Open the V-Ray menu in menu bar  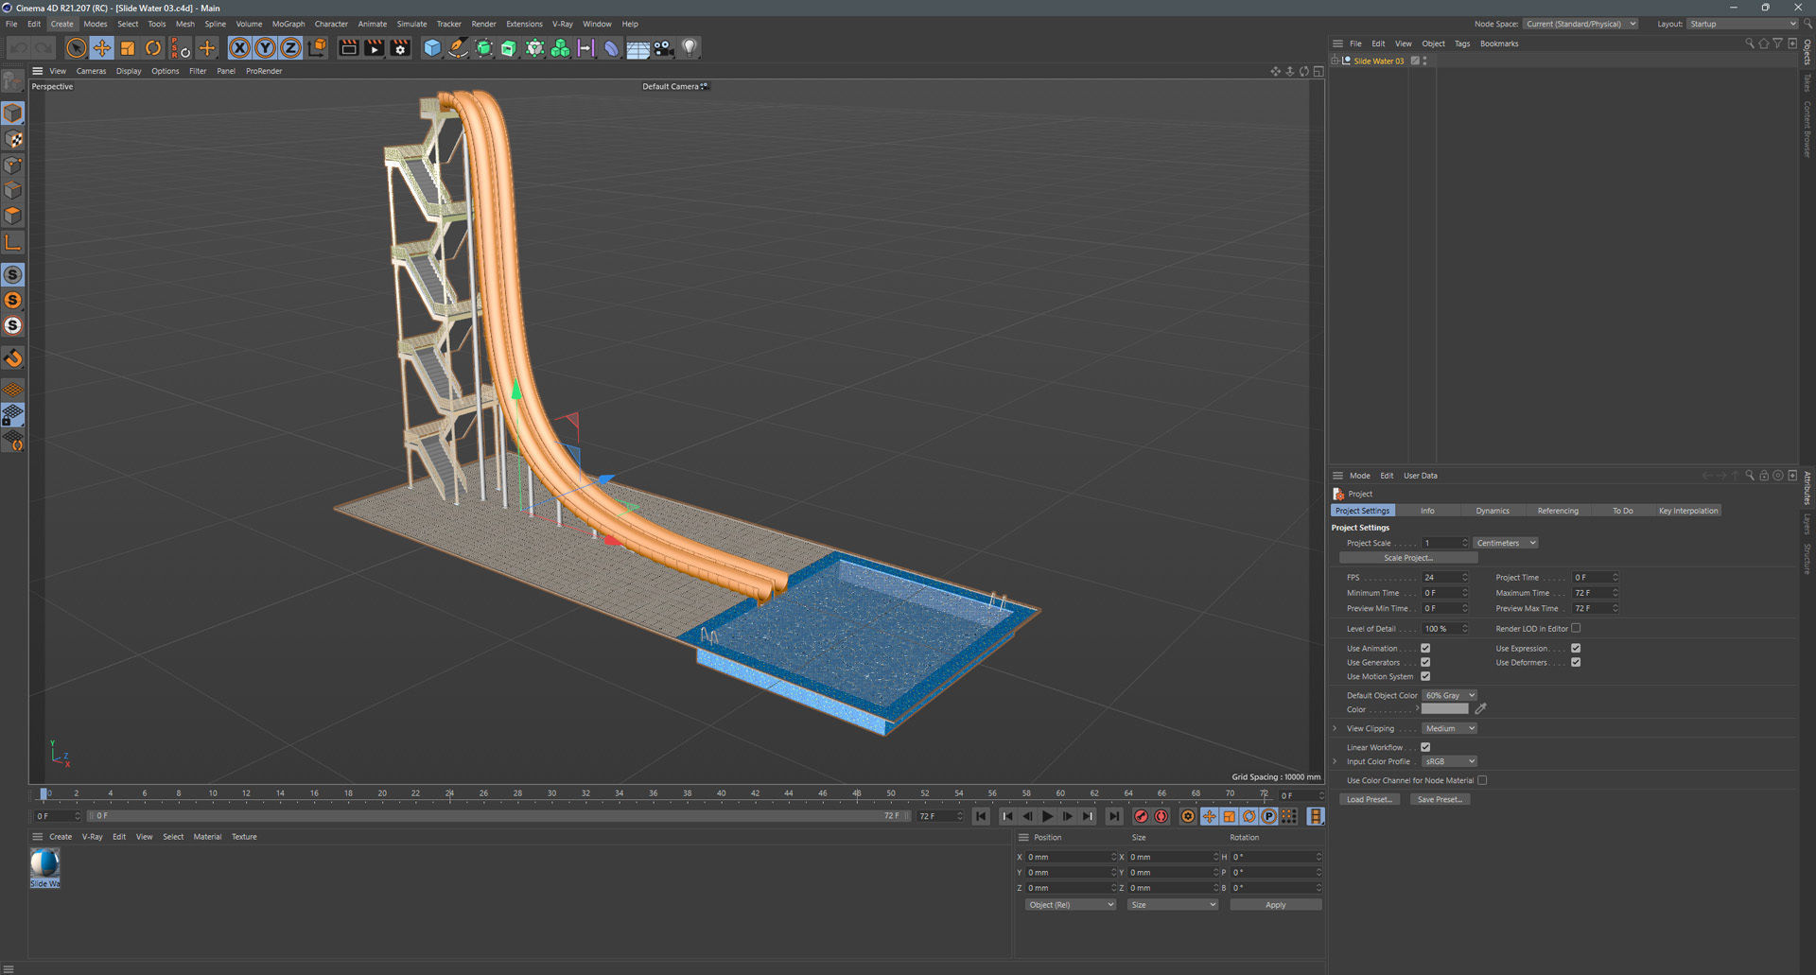click(563, 24)
